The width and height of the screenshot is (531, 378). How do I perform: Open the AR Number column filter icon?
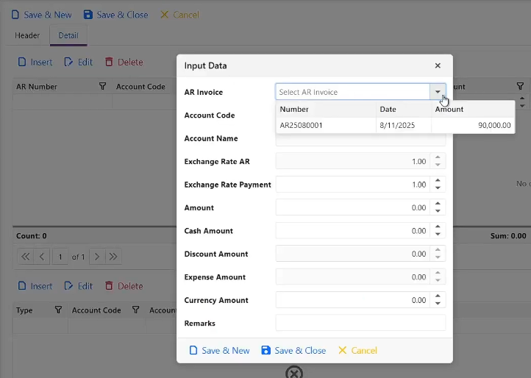point(102,86)
